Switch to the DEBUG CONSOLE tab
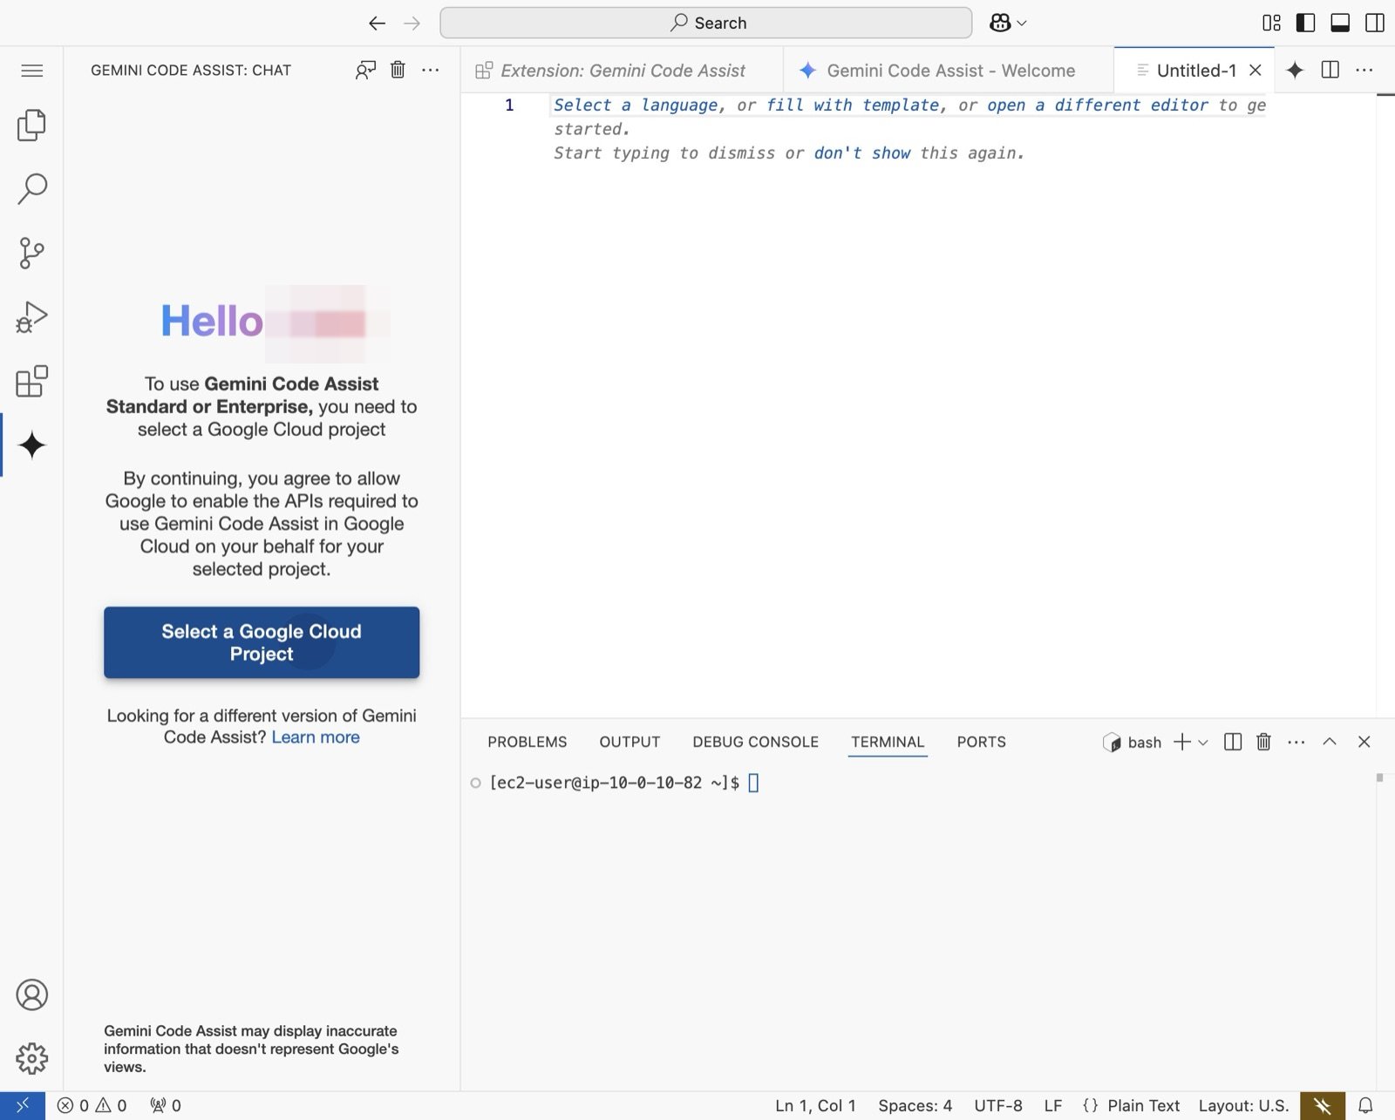The width and height of the screenshot is (1395, 1120). coord(756,742)
